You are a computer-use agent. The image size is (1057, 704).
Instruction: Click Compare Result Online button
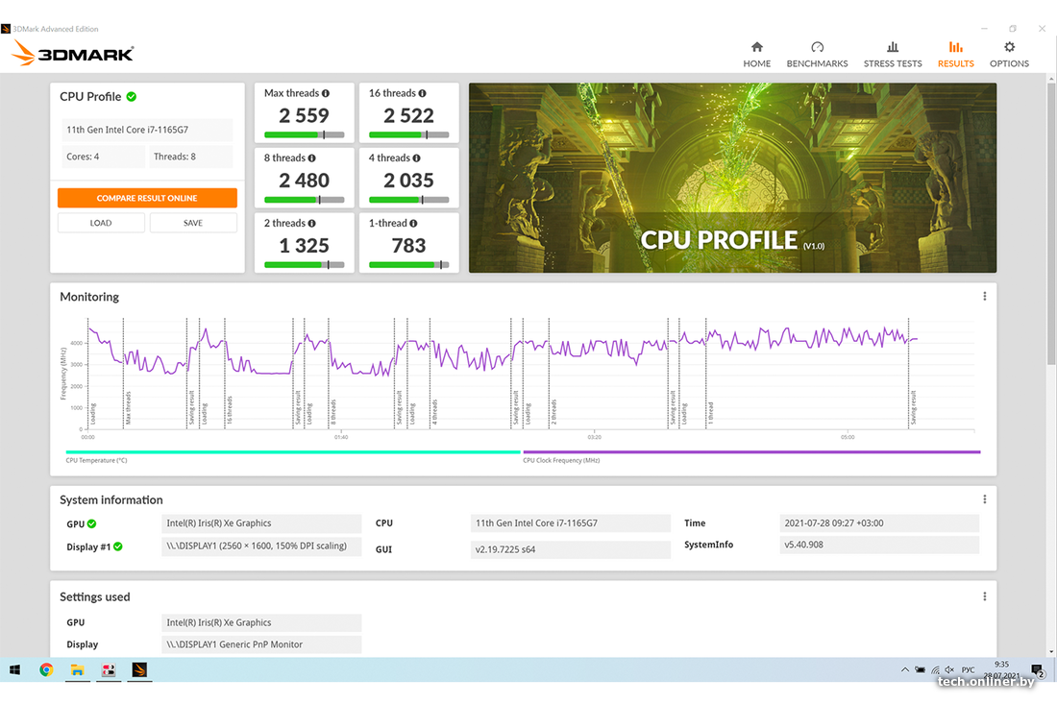coord(147,198)
